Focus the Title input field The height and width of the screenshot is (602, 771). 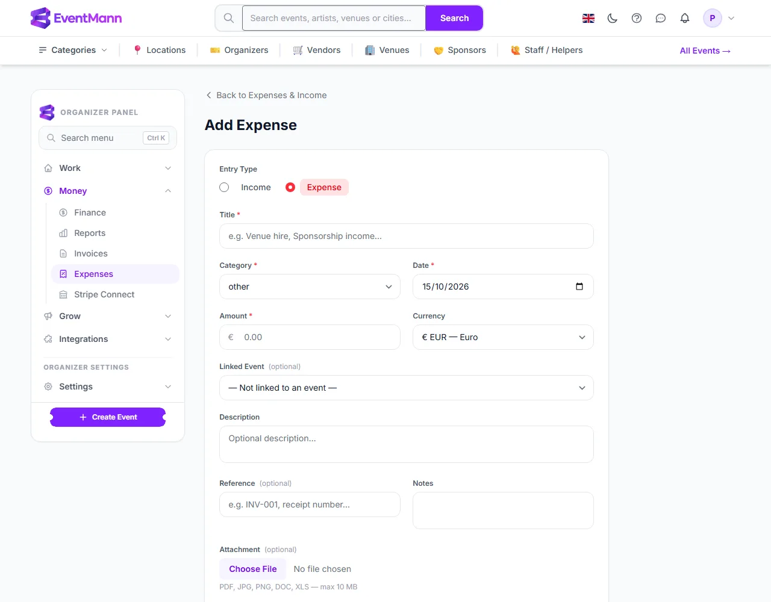click(407, 236)
